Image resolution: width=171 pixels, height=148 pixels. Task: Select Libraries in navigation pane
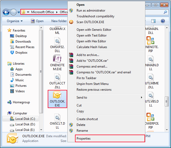point(19,64)
